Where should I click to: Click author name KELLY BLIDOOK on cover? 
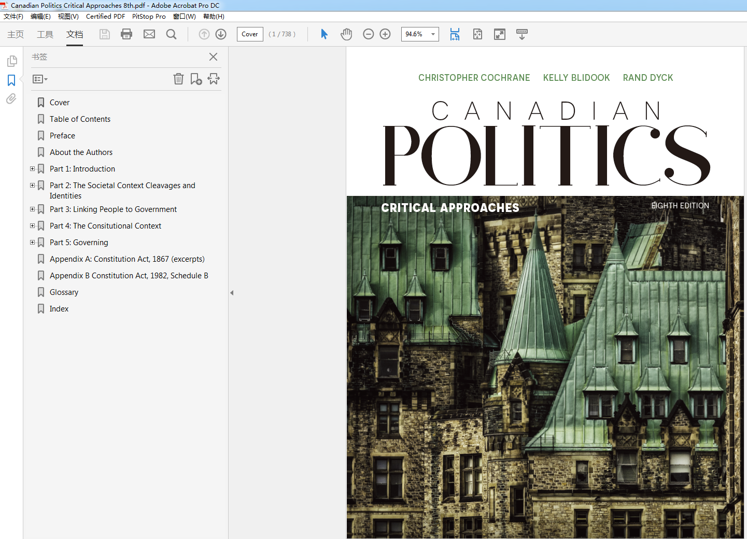576,78
